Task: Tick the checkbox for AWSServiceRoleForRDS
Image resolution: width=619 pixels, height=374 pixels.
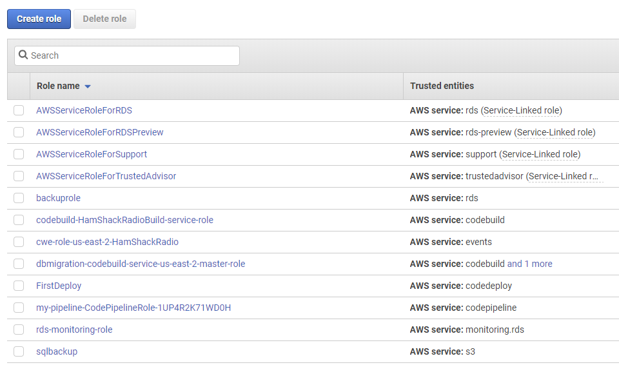Action: pos(19,110)
